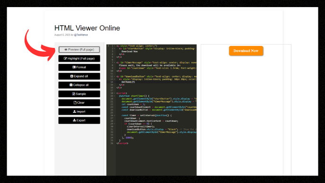The height and width of the screenshot is (183, 325).
Task: Click the "countdownElement.textContent = countdown;" line
Action: (x=151, y=121)
